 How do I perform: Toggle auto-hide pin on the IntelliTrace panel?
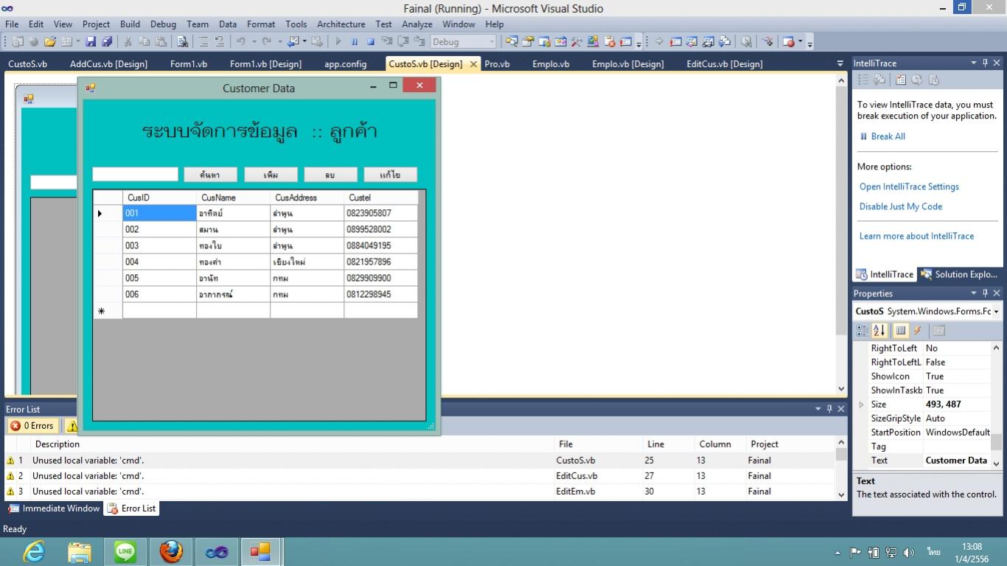(985, 63)
